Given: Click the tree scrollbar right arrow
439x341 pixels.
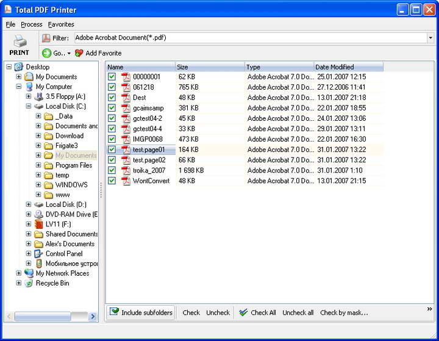Looking at the screenshot, I should pyautogui.click(x=93, y=317).
